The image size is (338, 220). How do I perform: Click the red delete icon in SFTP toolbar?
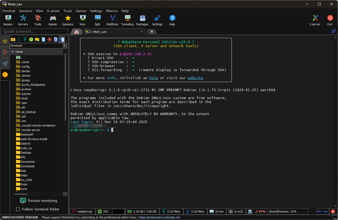[50, 39]
